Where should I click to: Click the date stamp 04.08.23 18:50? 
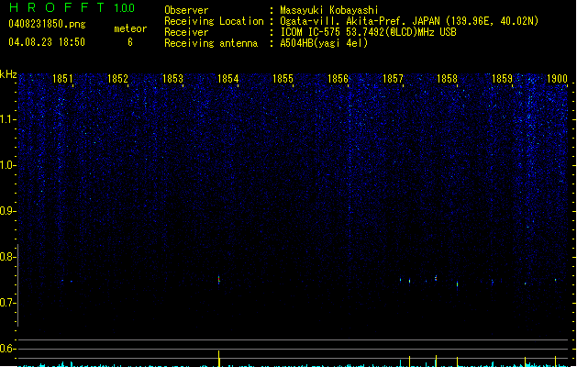point(47,42)
